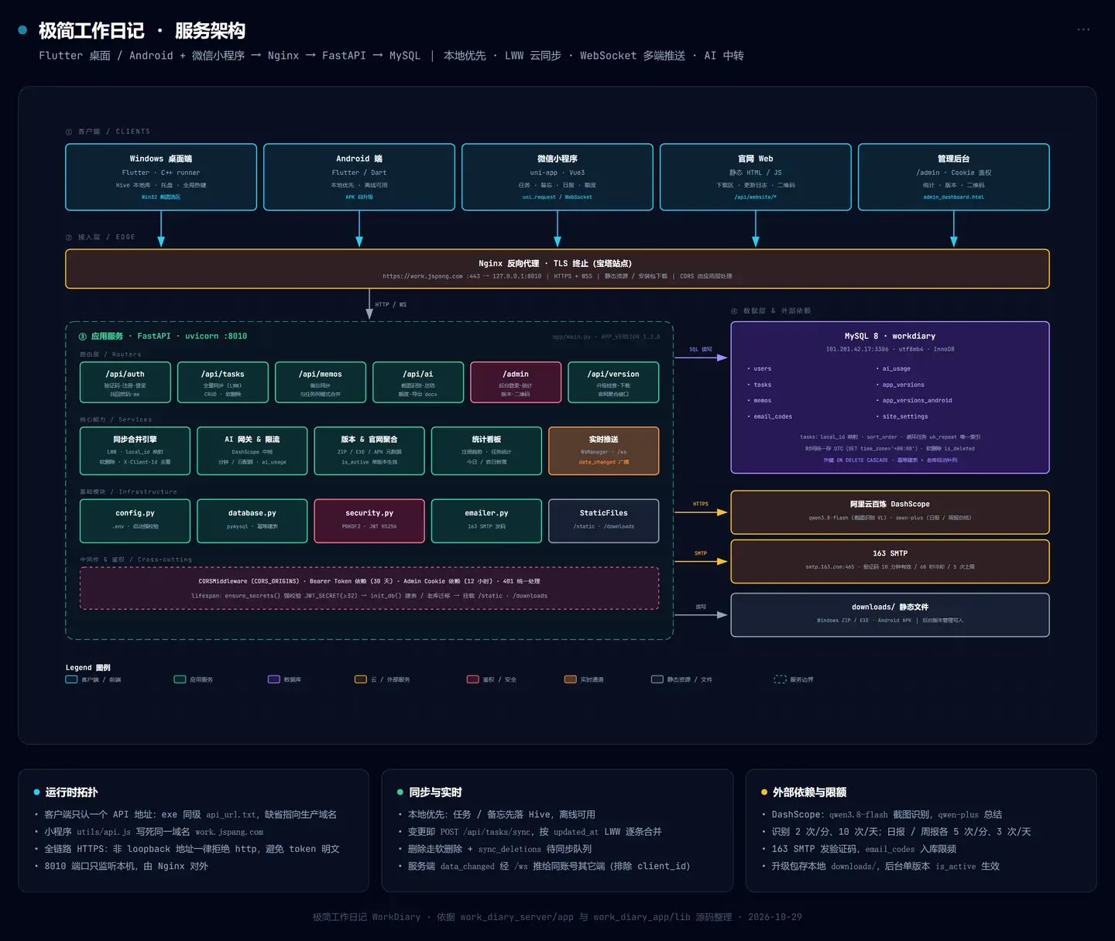Select the Windows 桌面端 client card
This screenshot has height=941, width=1115.
pos(161,177)
